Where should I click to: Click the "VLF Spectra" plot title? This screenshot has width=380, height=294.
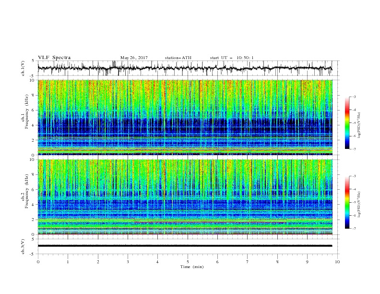[54, 58]
